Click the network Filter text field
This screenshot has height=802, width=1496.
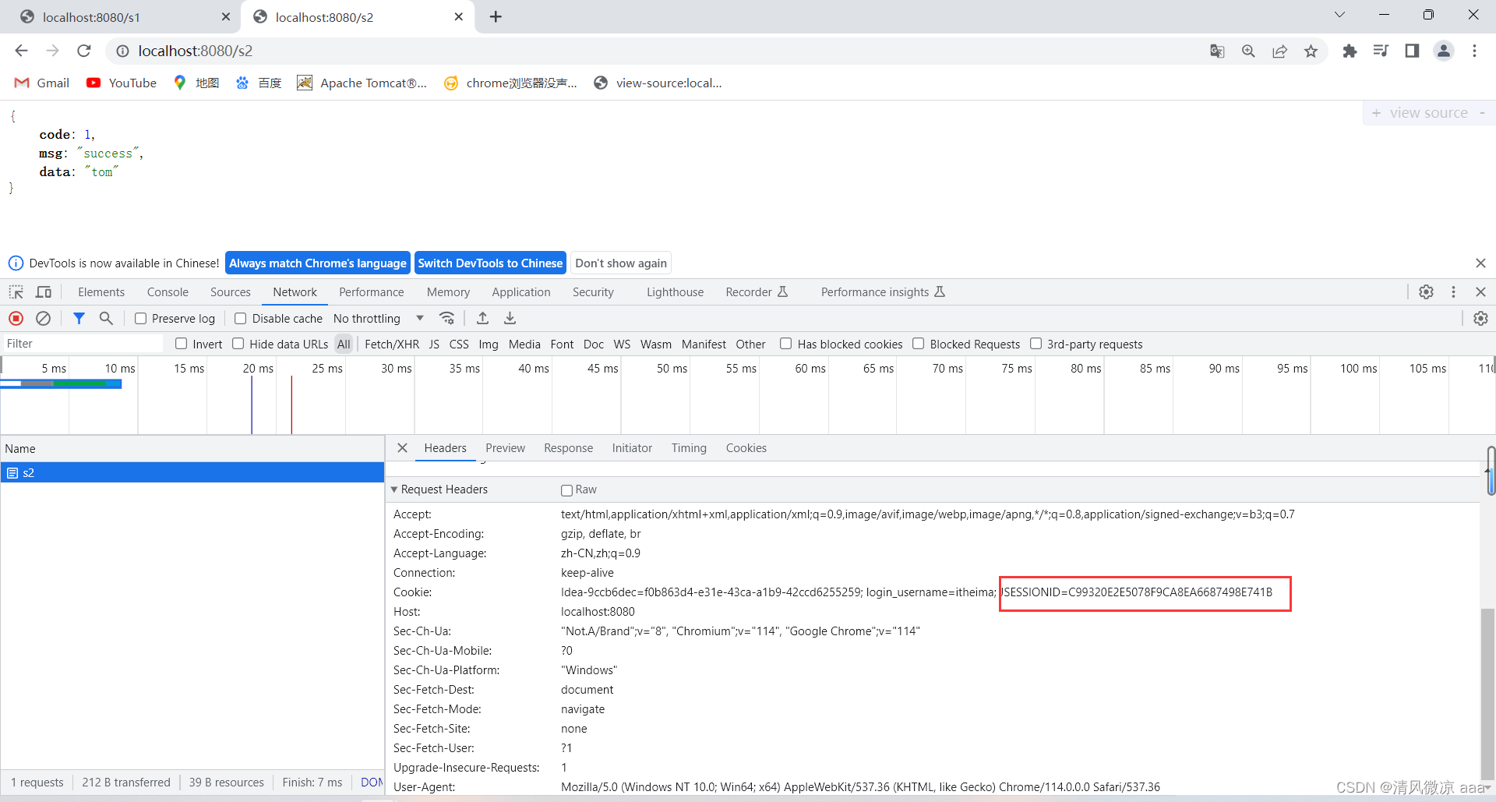tap(83, 344)
